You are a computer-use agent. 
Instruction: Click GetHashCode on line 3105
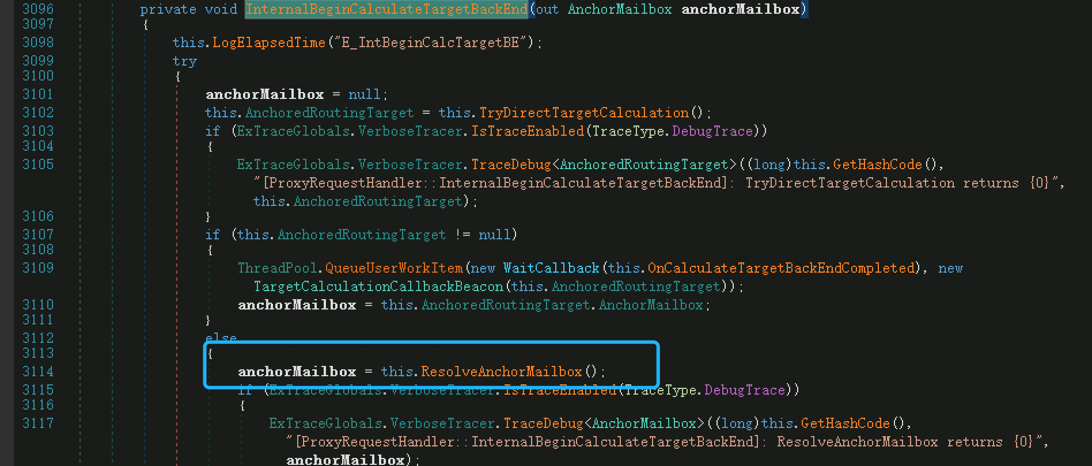point(878,165)
